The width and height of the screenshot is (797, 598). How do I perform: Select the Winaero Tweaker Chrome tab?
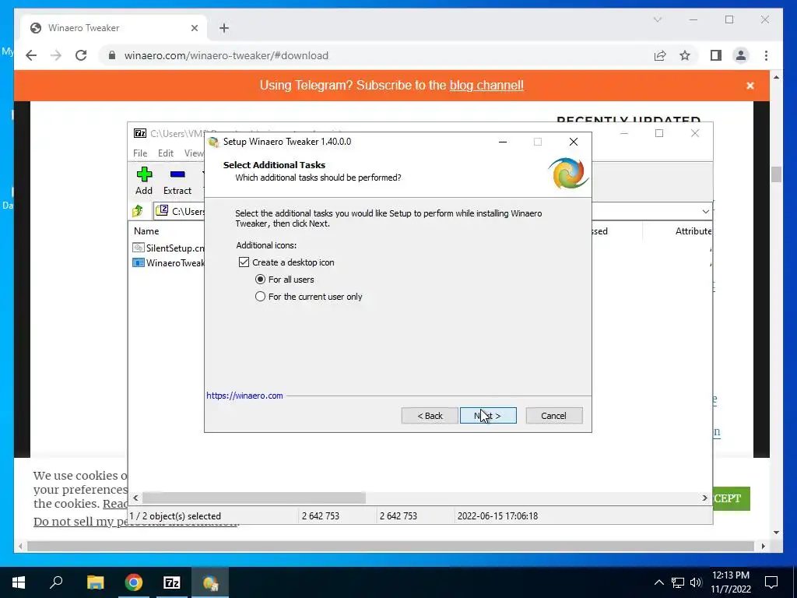(114, 28)
